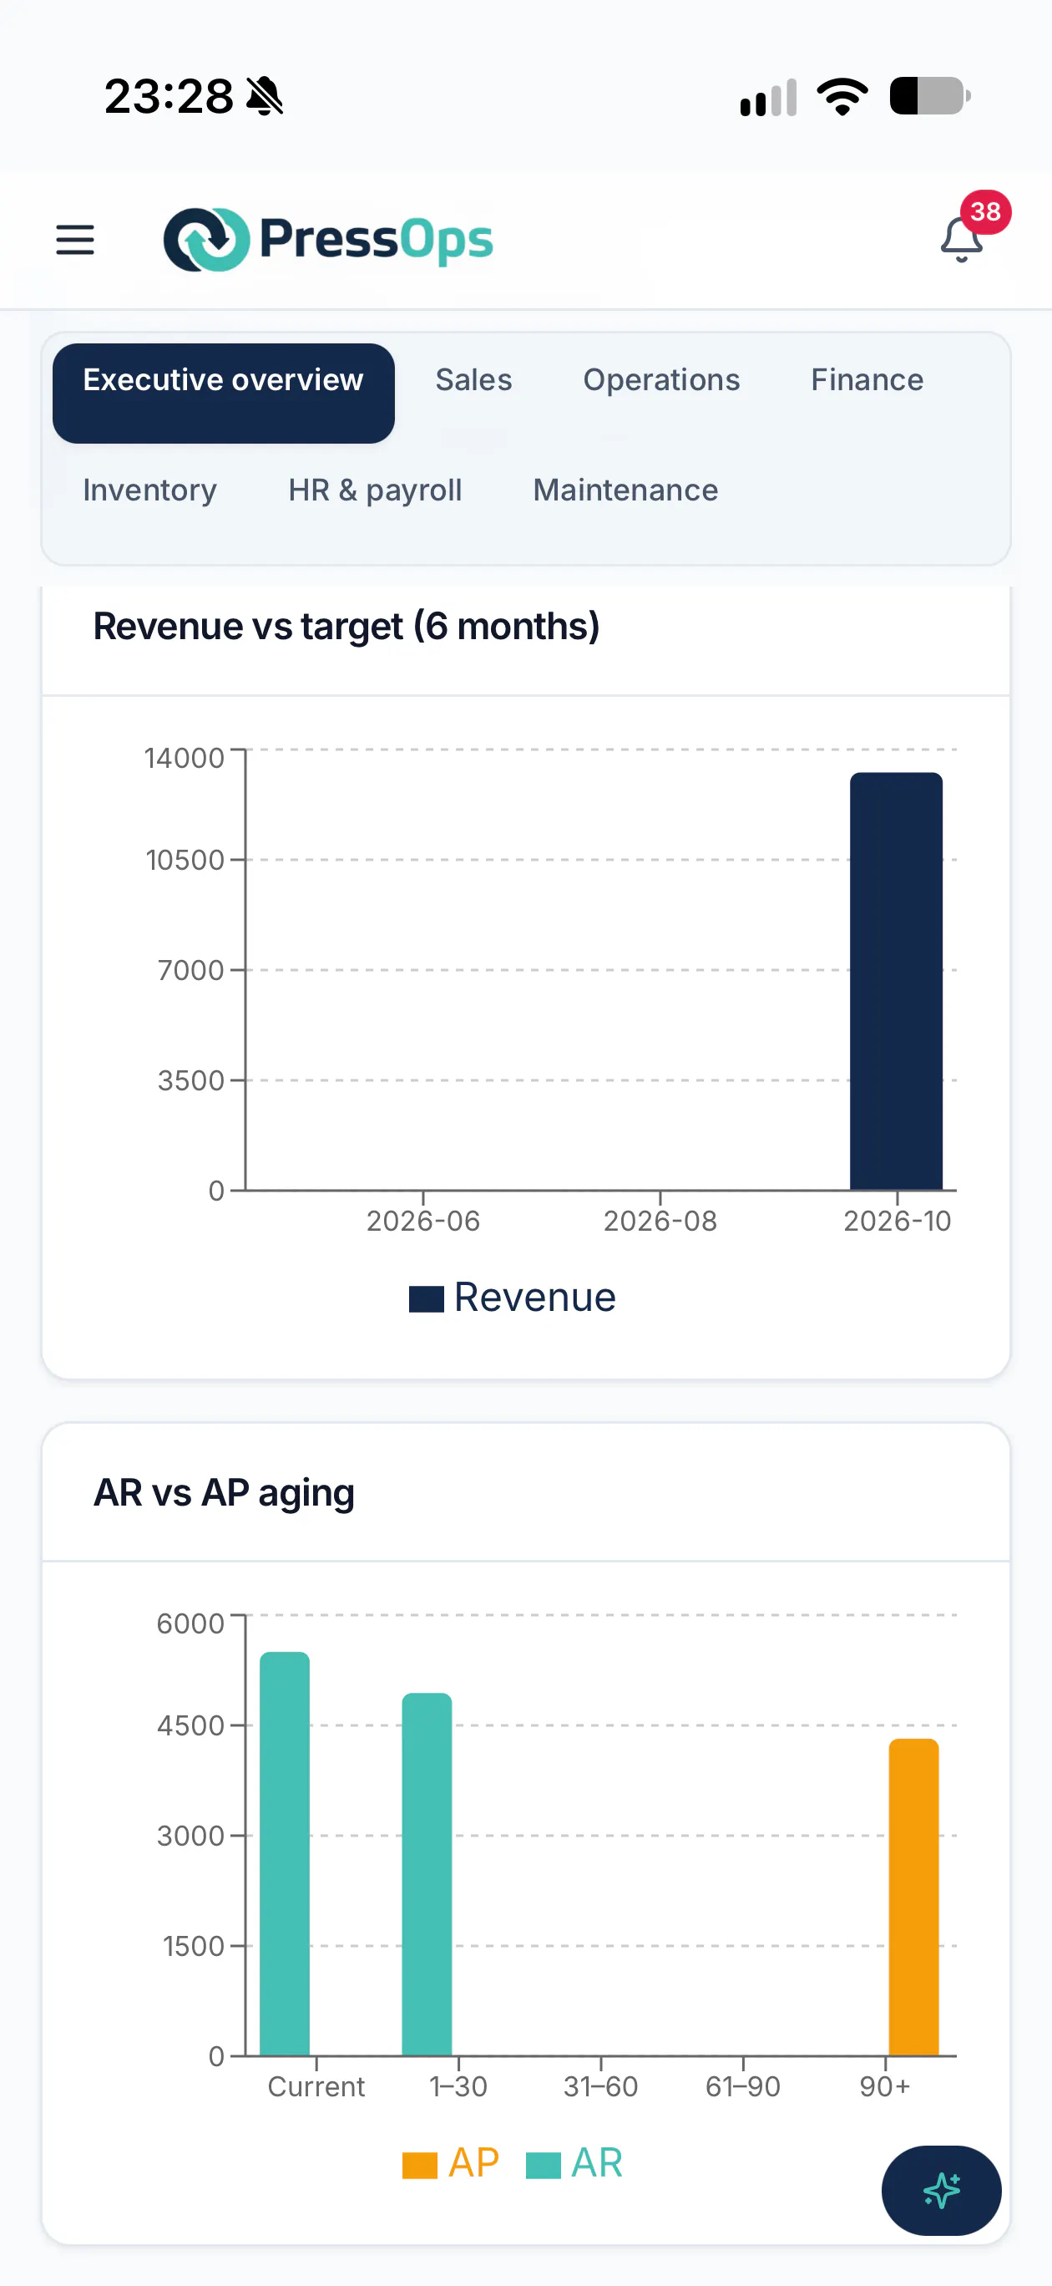Image resolution: width=1052 pixels, height=2286 pixels.
Task: Click the teal AR legend swatch
Action: pyautogui.click(x=543, y=2166)
